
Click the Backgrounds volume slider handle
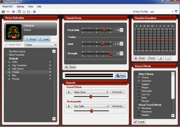tap(91, 111)
